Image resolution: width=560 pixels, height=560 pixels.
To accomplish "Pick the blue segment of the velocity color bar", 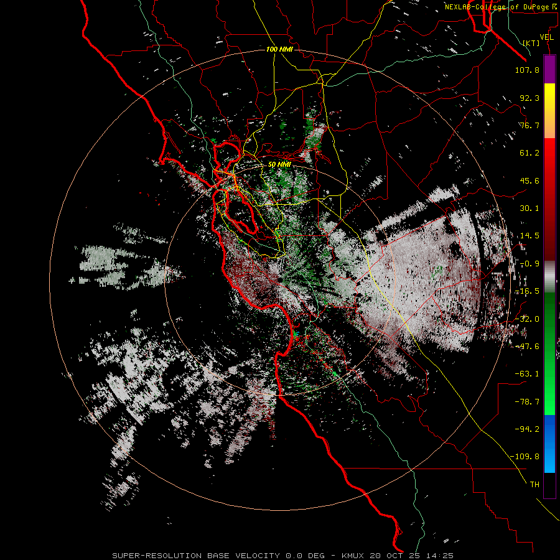I will [x=549, y=444].
